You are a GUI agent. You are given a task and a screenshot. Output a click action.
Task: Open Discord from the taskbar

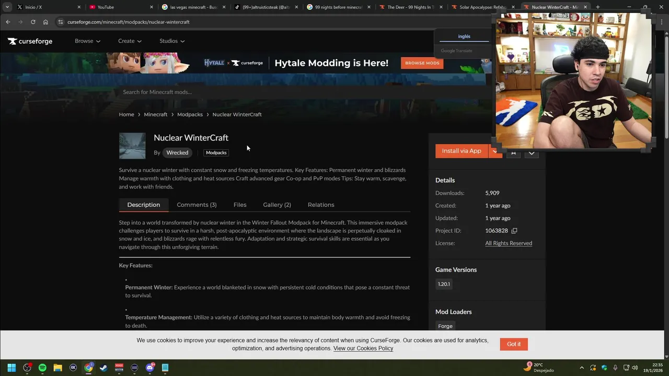(x=150, y=368)
